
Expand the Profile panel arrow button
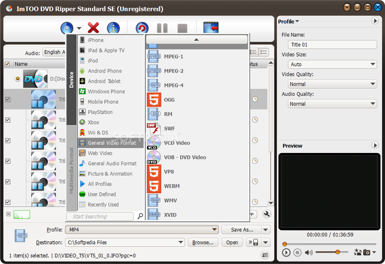coord(375,21)
